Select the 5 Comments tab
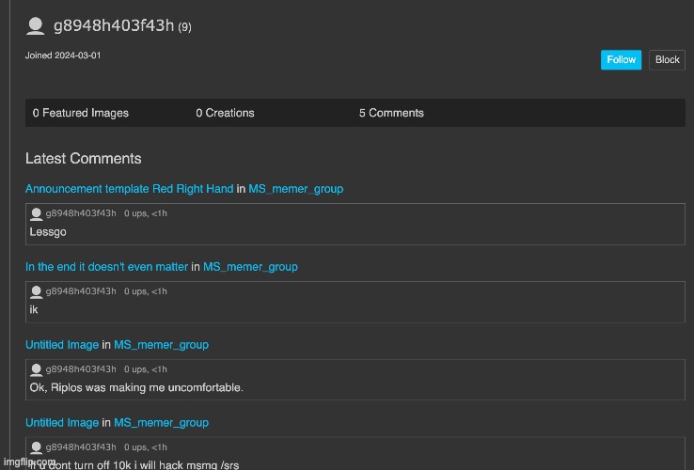This screenshot has height=470, width=694. tap(391, 113)
